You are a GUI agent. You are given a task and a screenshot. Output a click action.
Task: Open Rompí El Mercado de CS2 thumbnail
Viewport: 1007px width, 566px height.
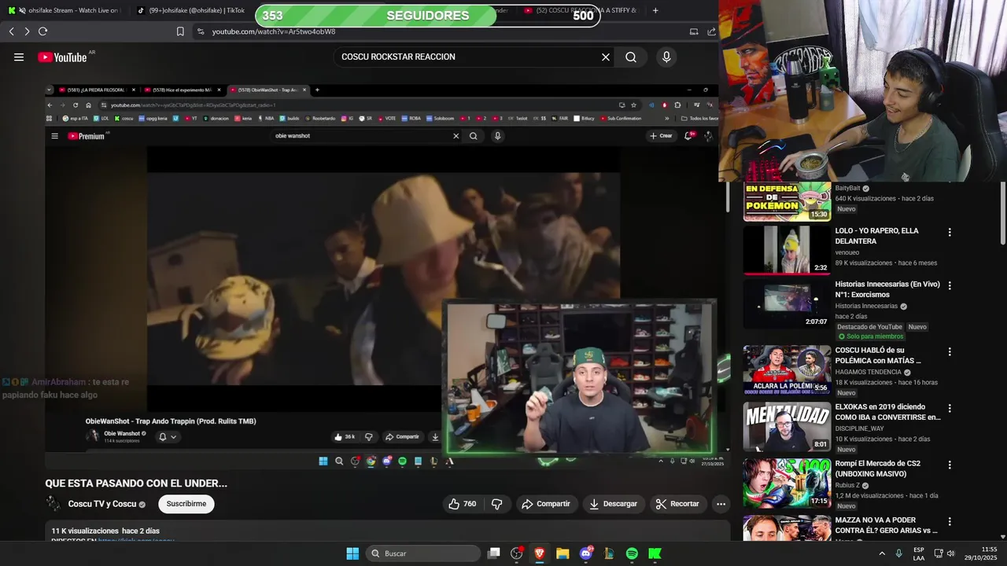coord(787,483)
